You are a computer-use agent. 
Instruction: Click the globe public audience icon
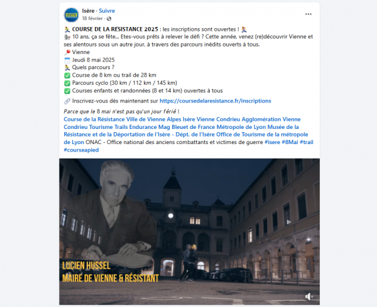(109, 18)
